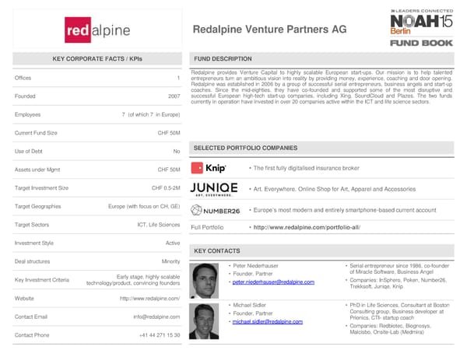Click the Redalpine Venture Partners AG title
This screenshot has width=467, height=350.
click(269, 30)
